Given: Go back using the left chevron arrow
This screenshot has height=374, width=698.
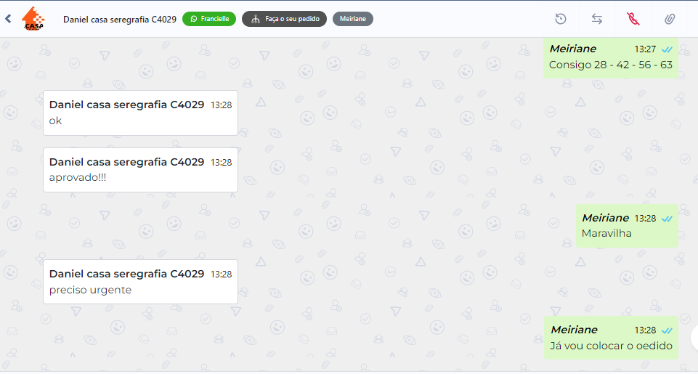Looking at the screenshot, I should [8, 19].
